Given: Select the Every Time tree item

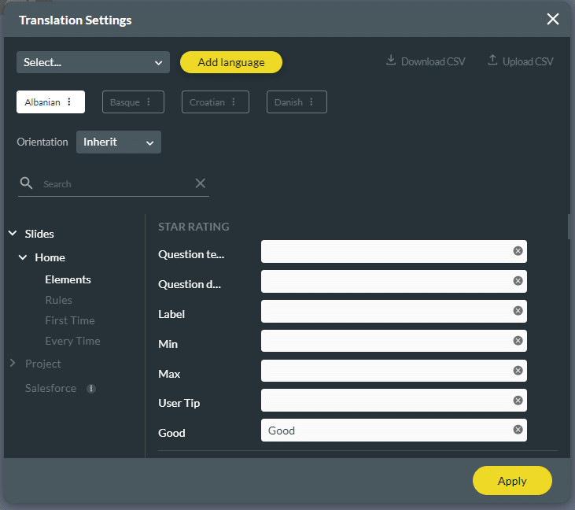Looking at the screenshot, I should pos(72,341).
